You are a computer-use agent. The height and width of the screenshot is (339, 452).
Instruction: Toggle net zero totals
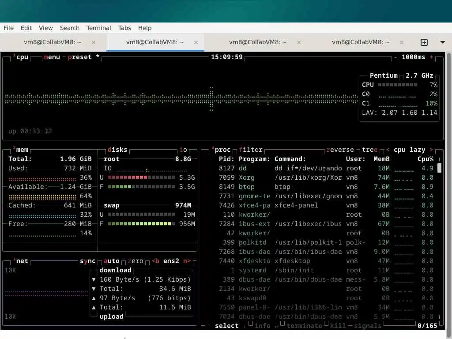click(x=136, y=261)
